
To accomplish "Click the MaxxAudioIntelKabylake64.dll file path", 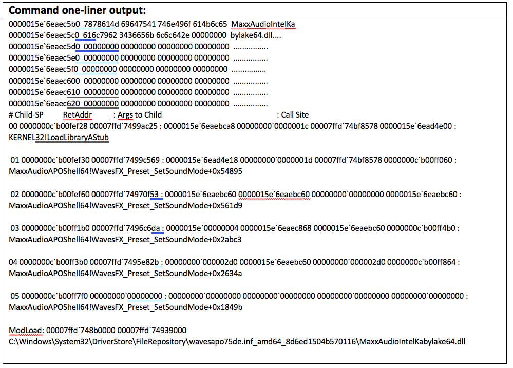I will pyautogui.click(x=237, y=342).
